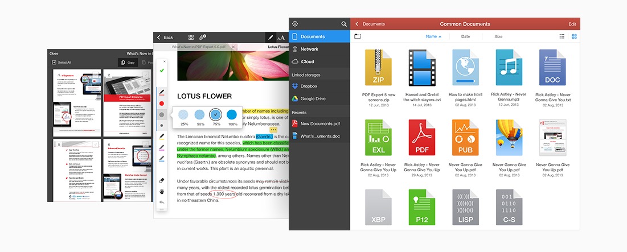627x252 pixels.
Task: Open the orange PUB file icon
Action: (x=465, y=138)
